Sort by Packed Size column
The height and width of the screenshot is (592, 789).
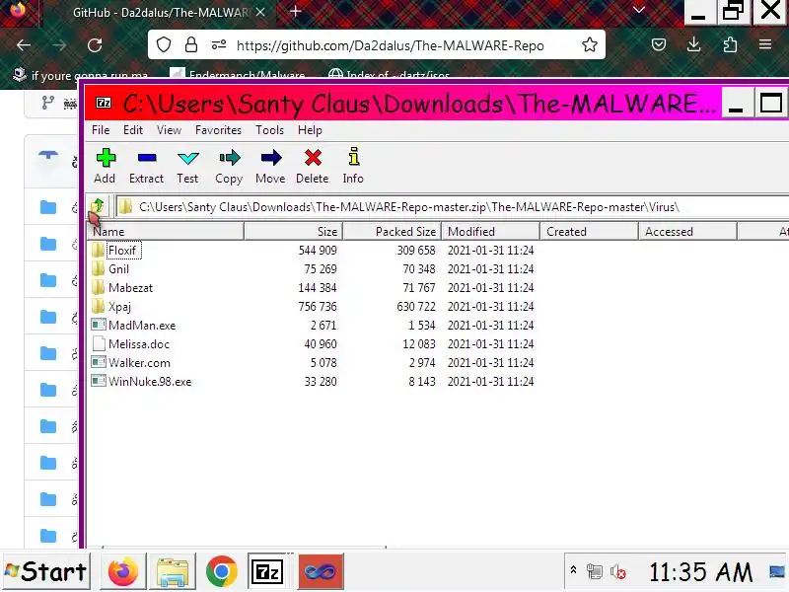click(392, 231)
